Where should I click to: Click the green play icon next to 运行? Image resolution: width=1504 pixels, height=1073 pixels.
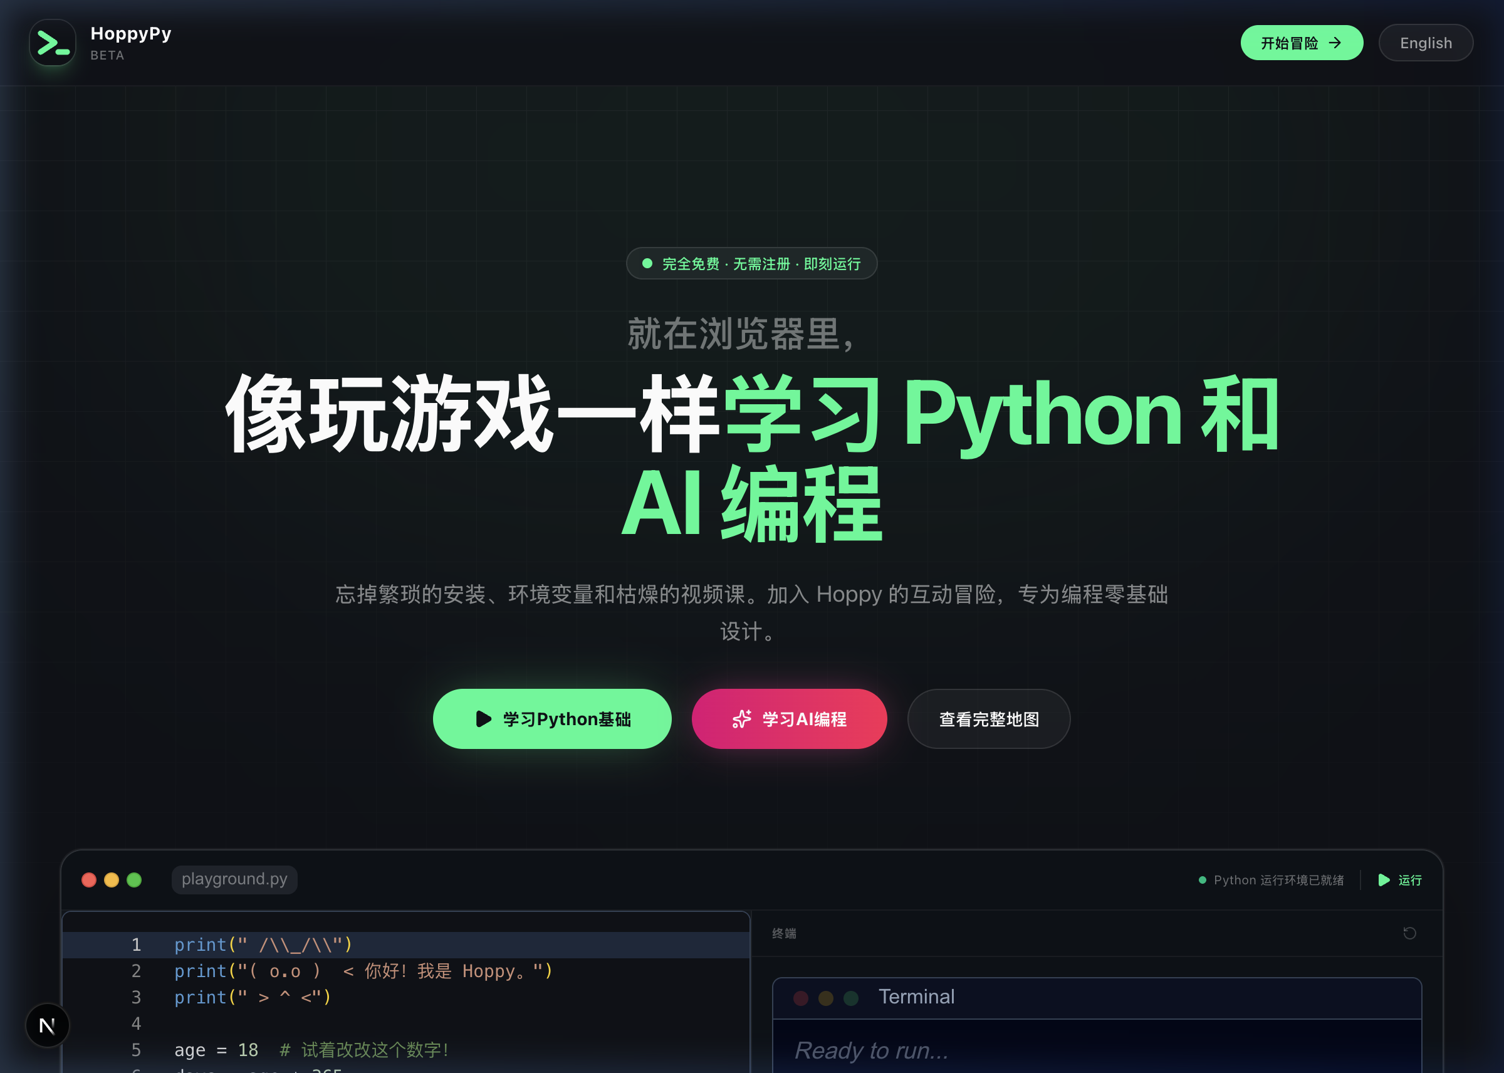[1384, 880]
